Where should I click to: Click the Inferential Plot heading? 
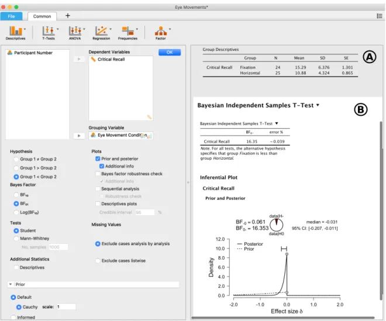[219, 178]
